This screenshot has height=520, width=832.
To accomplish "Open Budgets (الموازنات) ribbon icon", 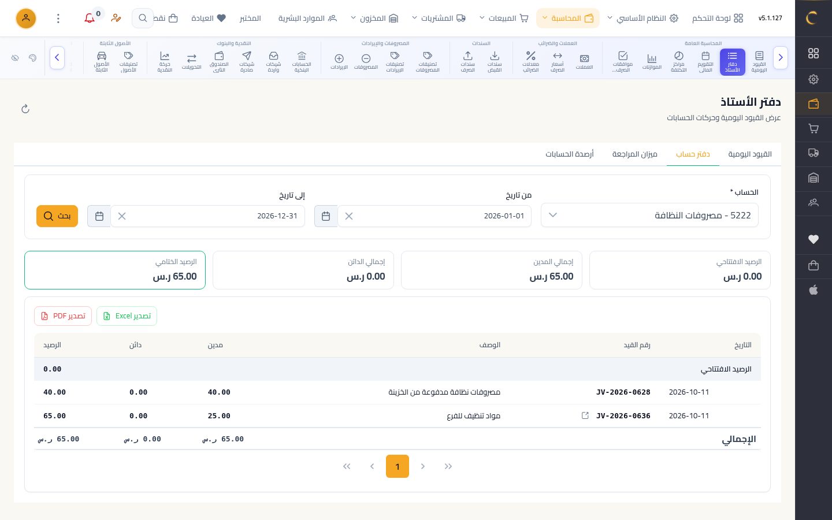I will 652,62.
